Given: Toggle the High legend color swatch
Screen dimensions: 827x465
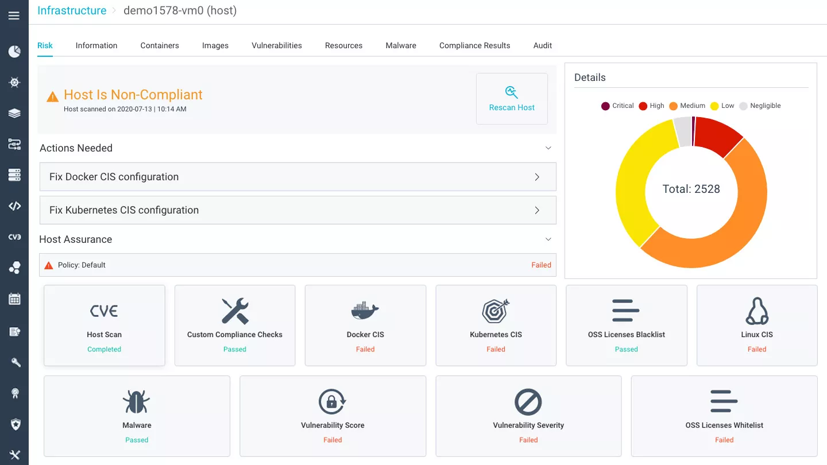Looking at the screenshot, I should pos(643,106).
